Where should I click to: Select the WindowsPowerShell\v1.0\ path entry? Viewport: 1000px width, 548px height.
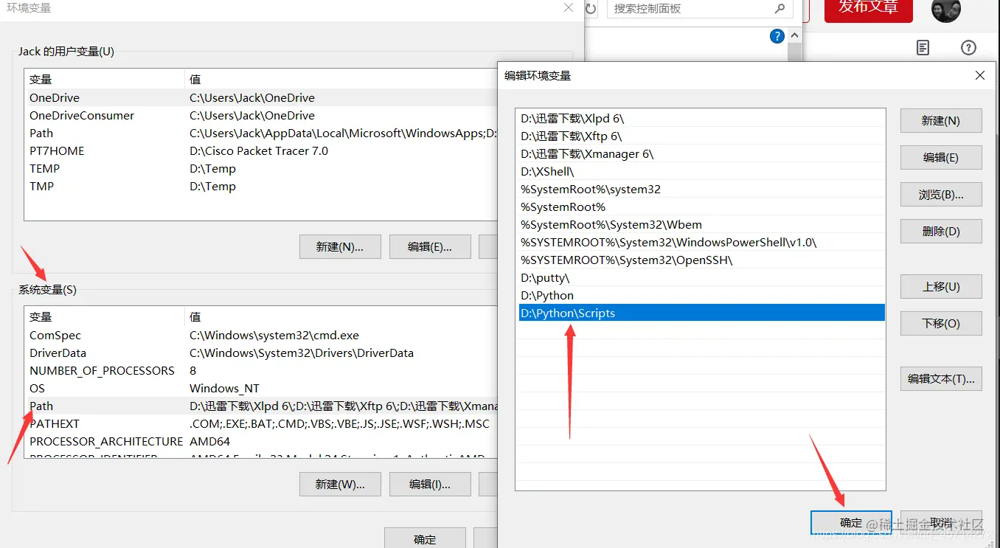701,242
